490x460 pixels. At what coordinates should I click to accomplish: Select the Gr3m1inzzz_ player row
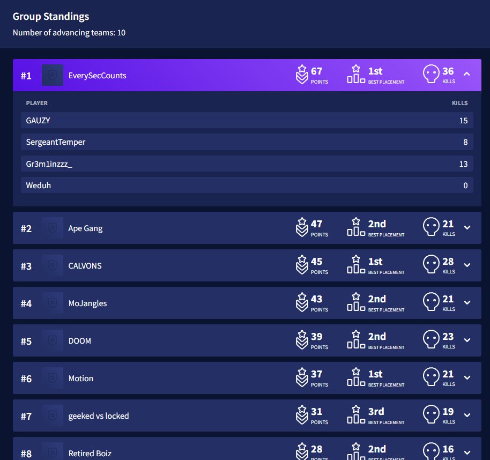(247, 164)
